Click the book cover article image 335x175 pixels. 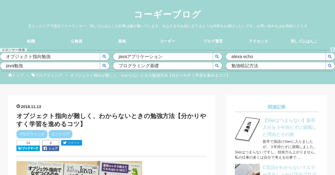click(79, 168)
